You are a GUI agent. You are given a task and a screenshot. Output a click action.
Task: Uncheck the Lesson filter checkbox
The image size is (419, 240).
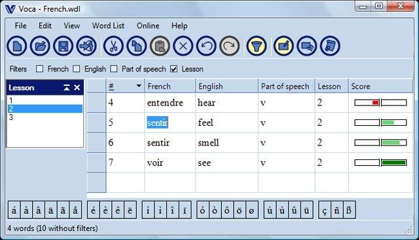point(173,69)
